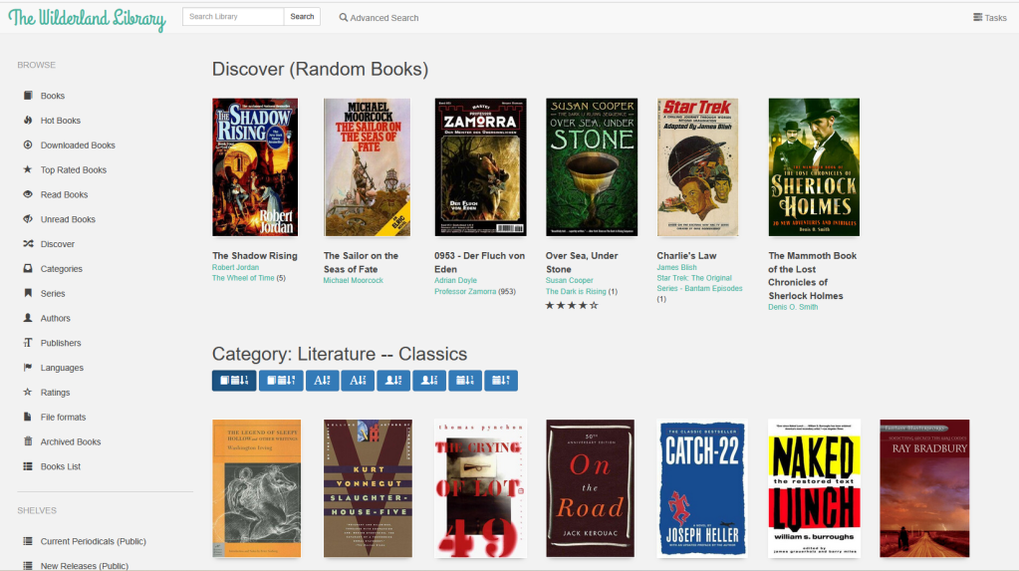The height and width of the screenshot is (571, 1019).
Task: Click author link Robert Jordan
Action: tap(235, 267)
